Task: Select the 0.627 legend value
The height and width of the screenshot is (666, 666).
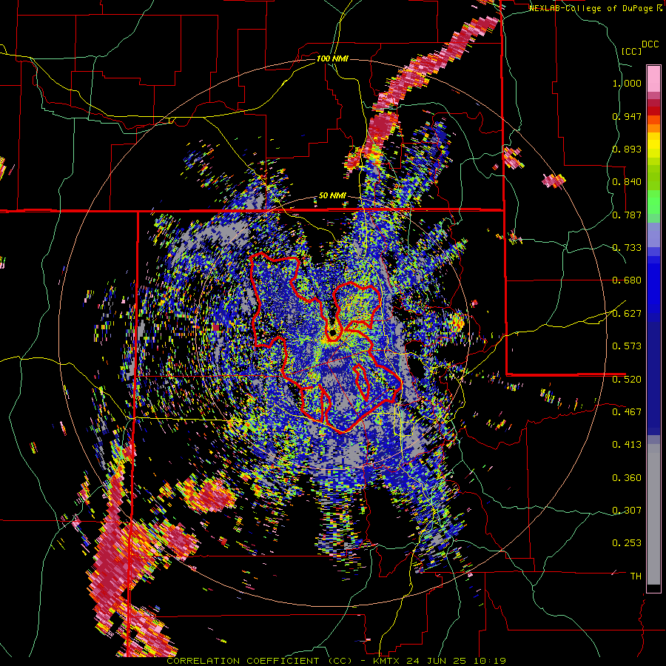Action: coord(627,314)
